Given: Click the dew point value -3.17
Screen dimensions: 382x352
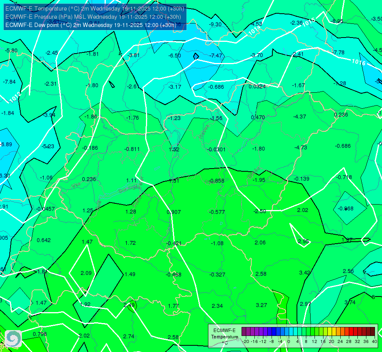Looking at the screenshot, I should point(175,87).
